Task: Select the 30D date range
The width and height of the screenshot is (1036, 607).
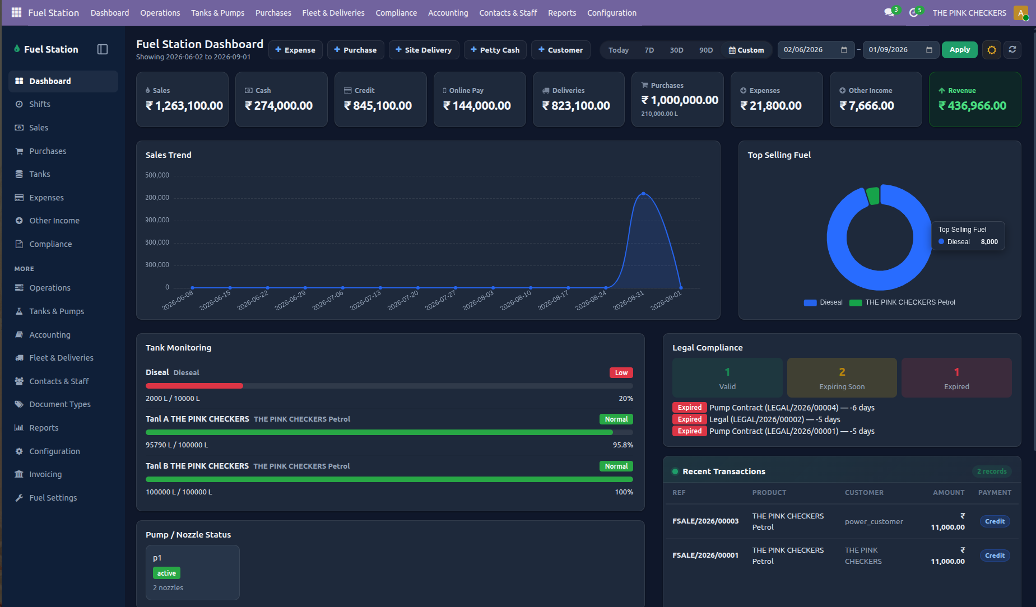Action: pos(677,50)
